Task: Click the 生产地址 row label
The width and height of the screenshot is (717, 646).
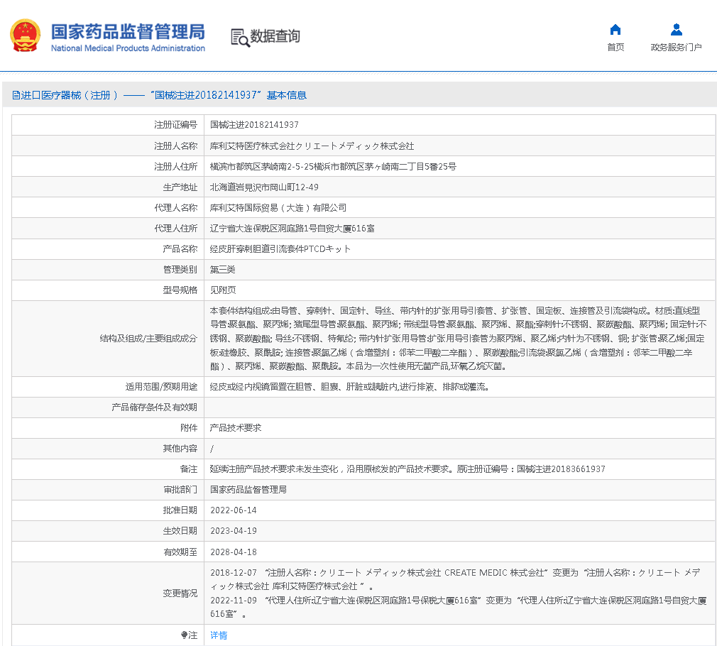Action: click(180, 187)
